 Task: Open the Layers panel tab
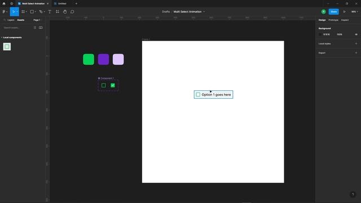pos(11,20)
